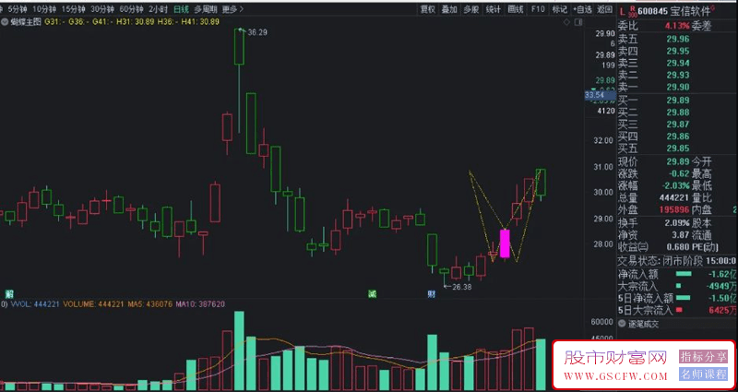738x392 pixels.
Task: Add stock with +自选 button
Action: (582, 9)
